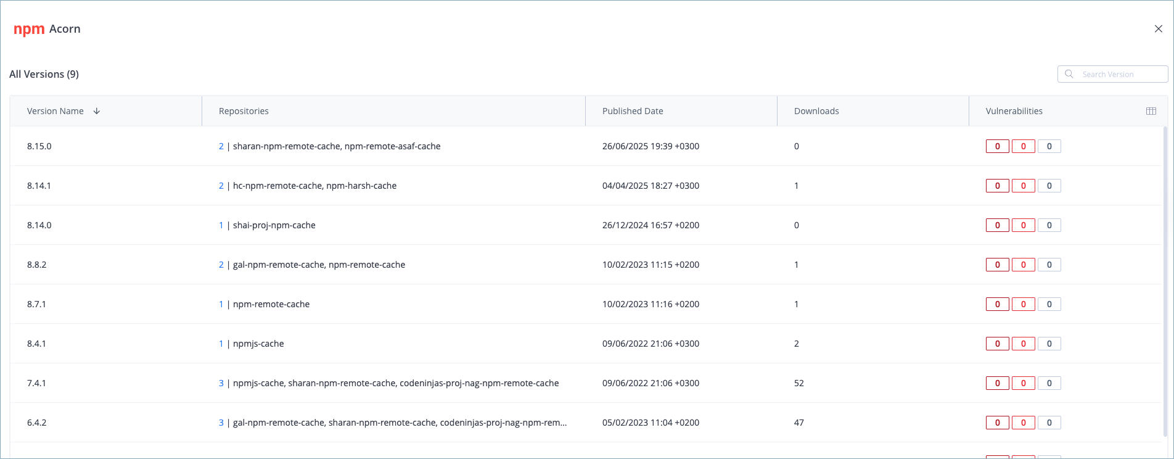Image resolution: width=1174 pixels, height=459 pixels.
Task: Open the column chooser grid icon
Action: point(1151,111)
